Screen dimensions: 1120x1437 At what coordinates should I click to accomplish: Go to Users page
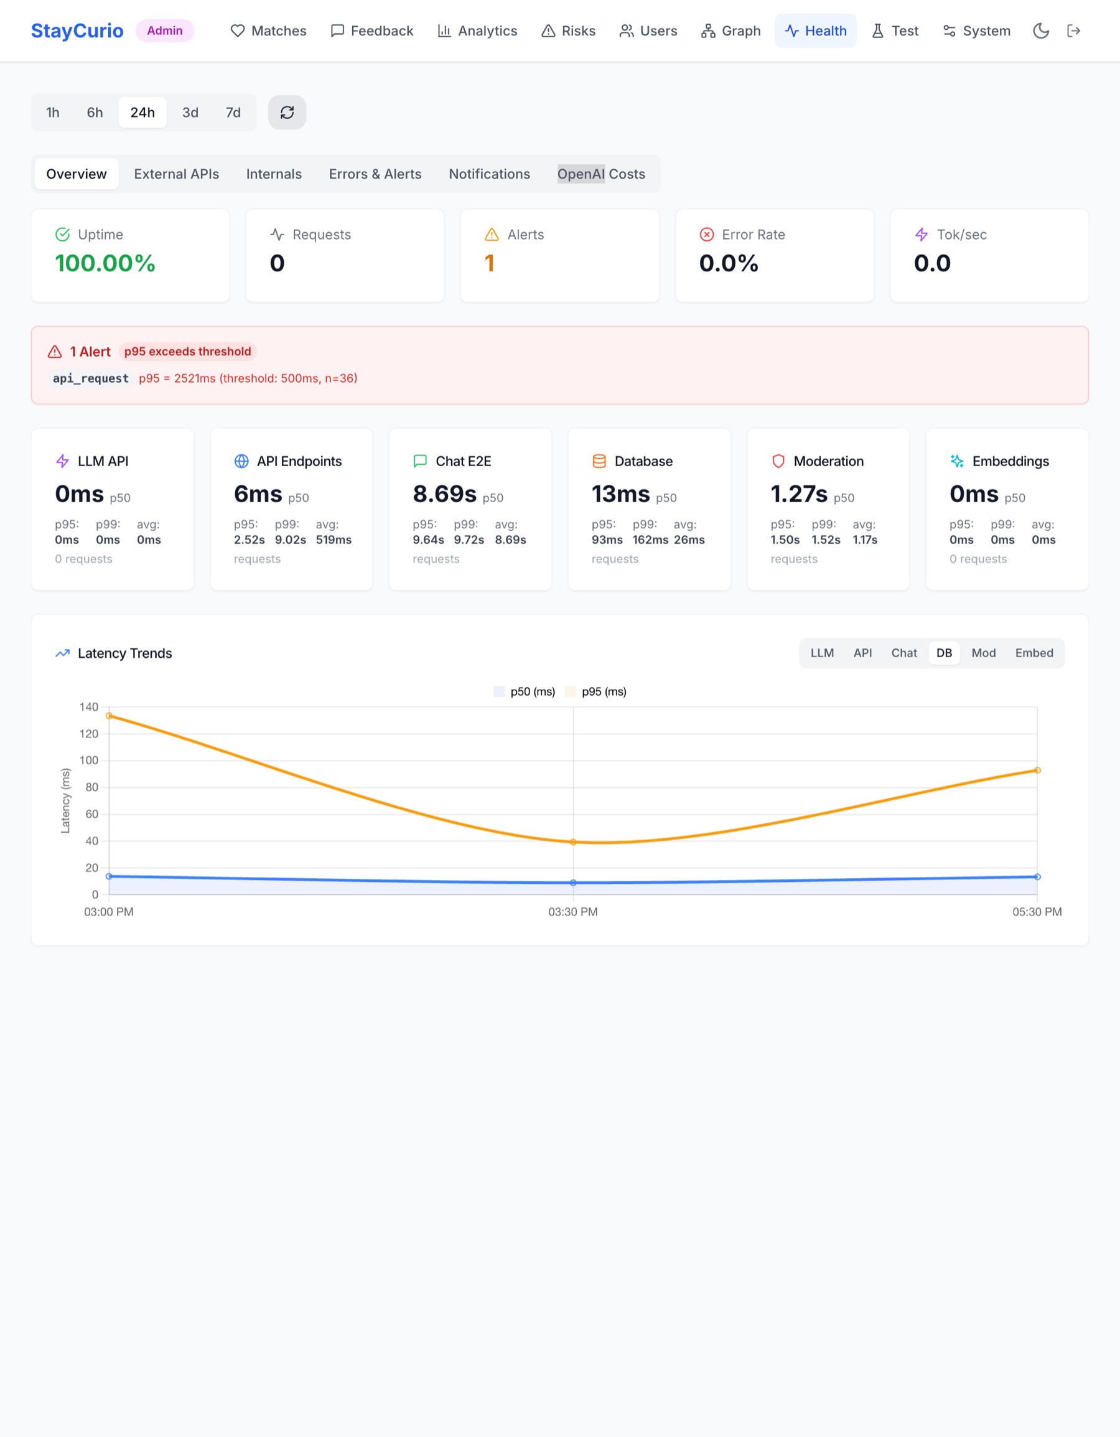click(648, 31)
